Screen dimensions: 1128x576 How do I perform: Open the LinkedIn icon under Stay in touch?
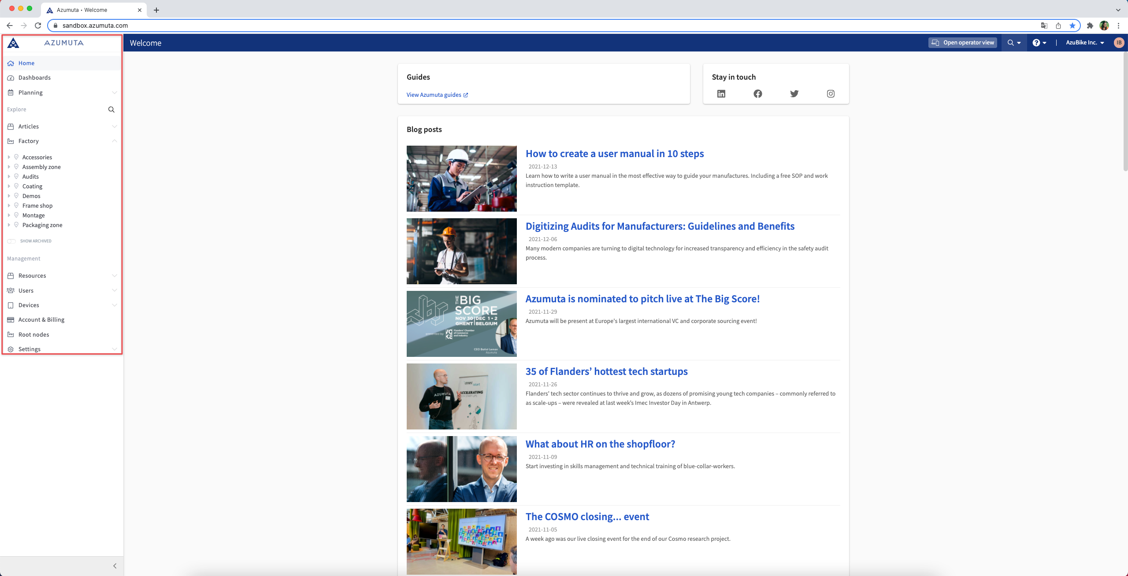[721, 94]
